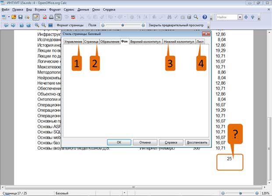Click into the Найти search field
This screenshot has height=196, width=272.
(x=227, y=17)
